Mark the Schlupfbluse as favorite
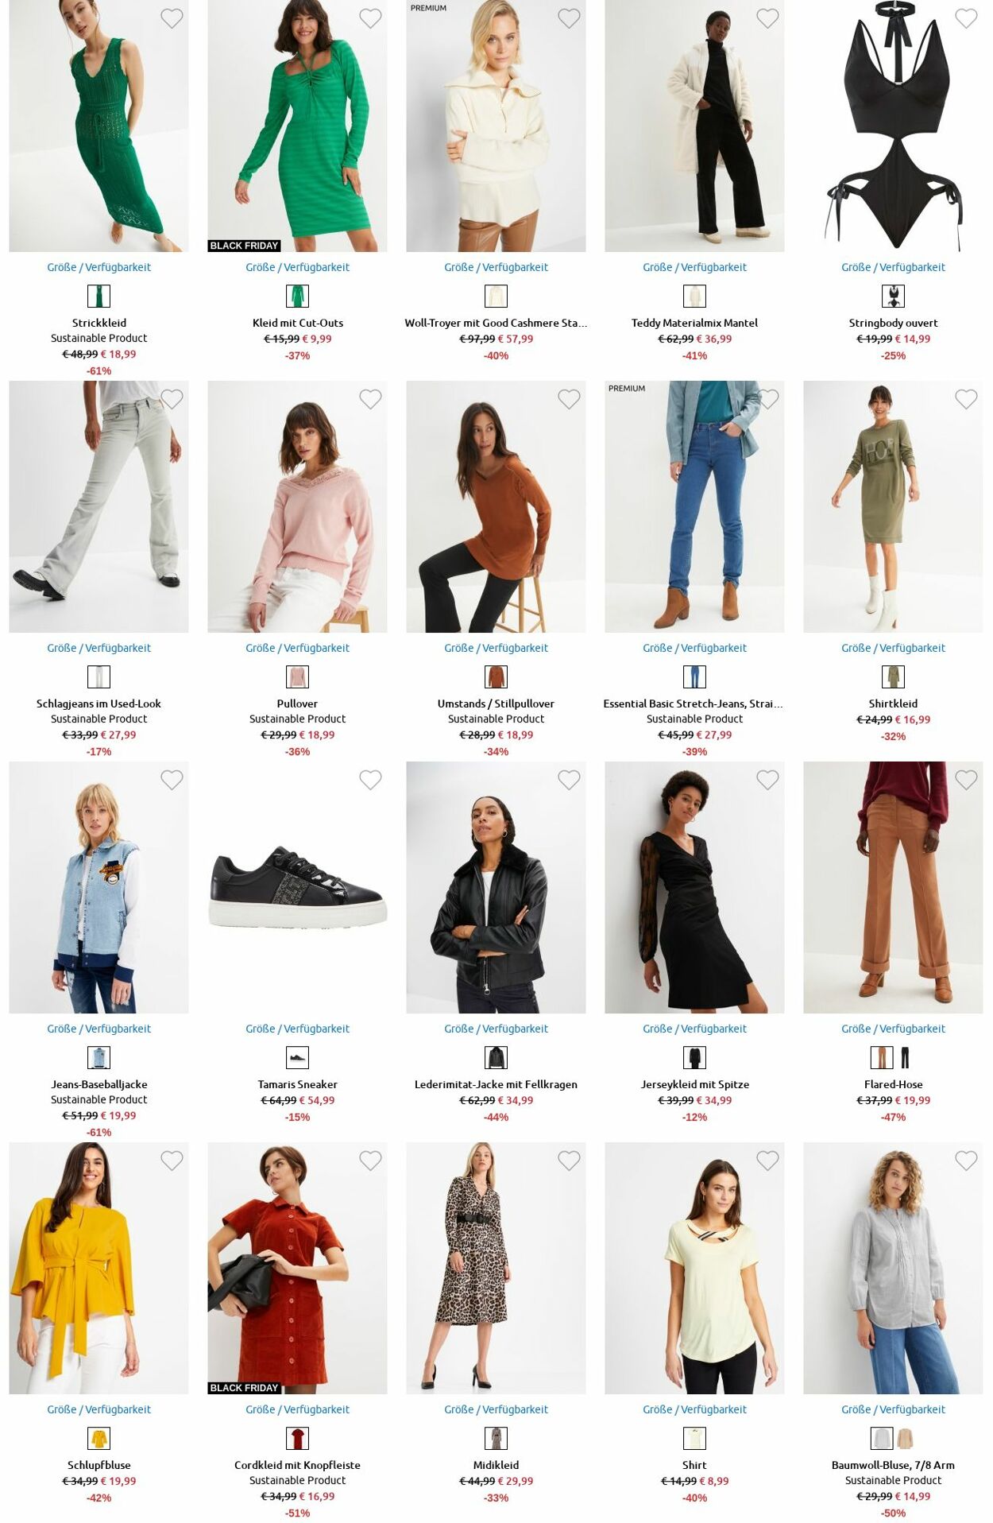 [x=172, y=1161]
